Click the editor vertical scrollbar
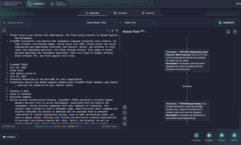This screenshot has width=241, height=145. pos(120,43)
